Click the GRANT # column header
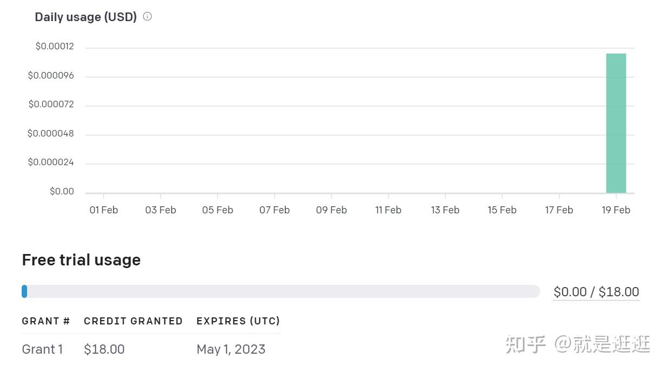 46,321
